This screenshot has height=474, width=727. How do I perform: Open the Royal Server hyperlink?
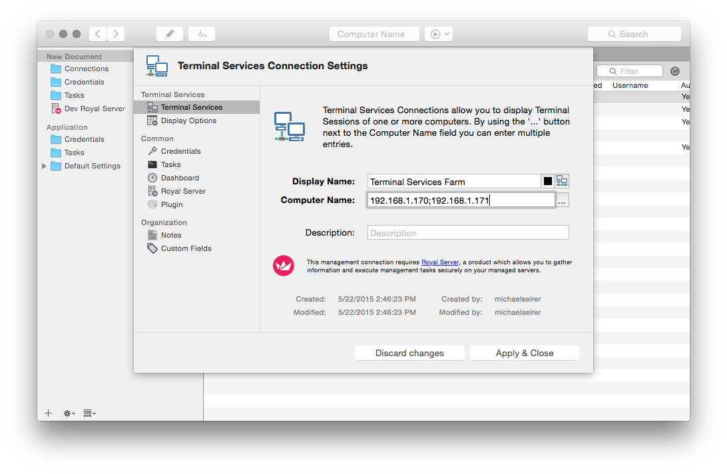tap(440, 262)
